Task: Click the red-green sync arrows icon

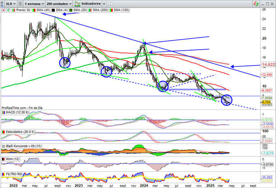Action: coord(256,4)
